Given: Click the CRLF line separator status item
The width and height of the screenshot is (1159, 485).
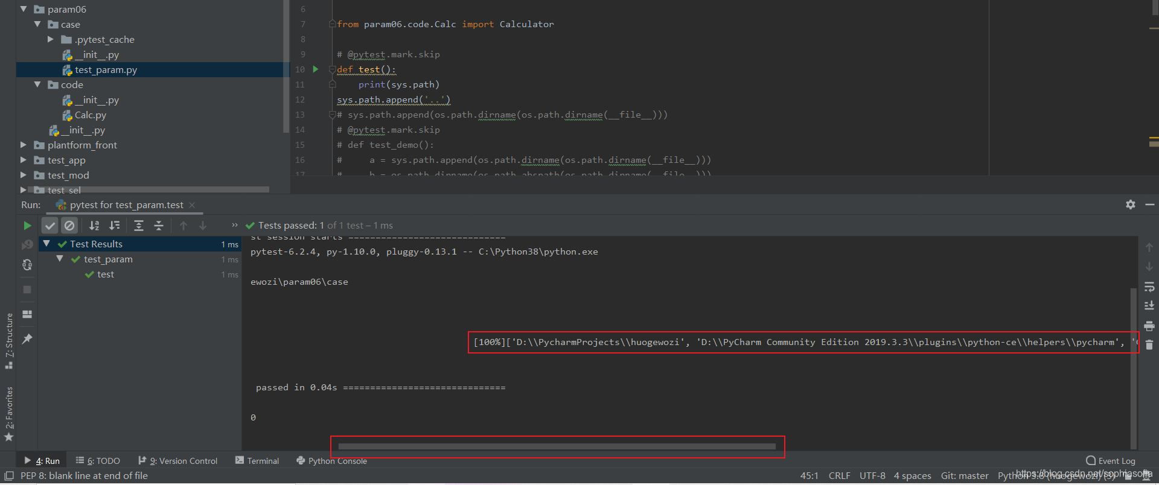Looking at the screenshot, I should click(x=839, y=476).
